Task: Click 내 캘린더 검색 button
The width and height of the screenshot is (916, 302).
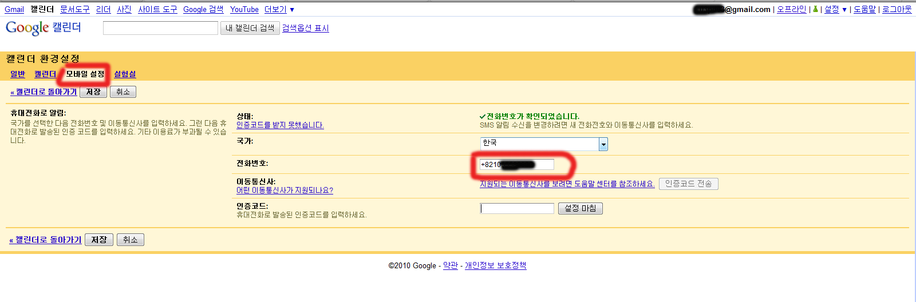Action: [x=250, y=28]
